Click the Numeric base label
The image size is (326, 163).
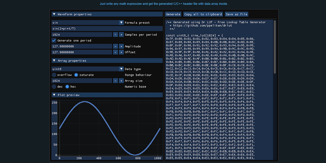135,87
